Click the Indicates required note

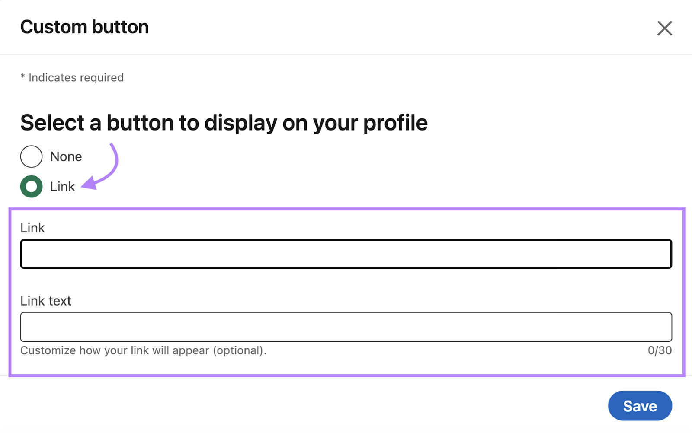[72, 78]
